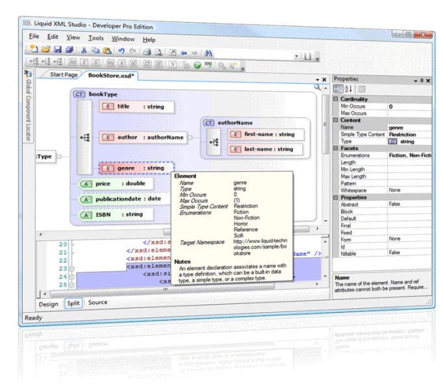Switch to Split view tab

coord(73,303)
